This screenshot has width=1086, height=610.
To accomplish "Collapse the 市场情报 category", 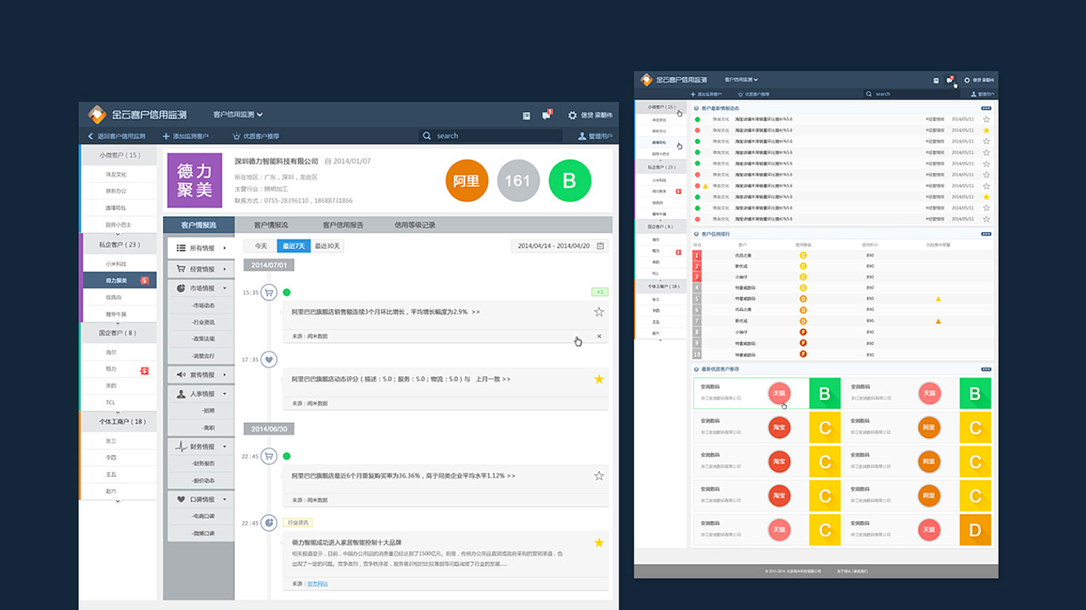I will [200, 288].
